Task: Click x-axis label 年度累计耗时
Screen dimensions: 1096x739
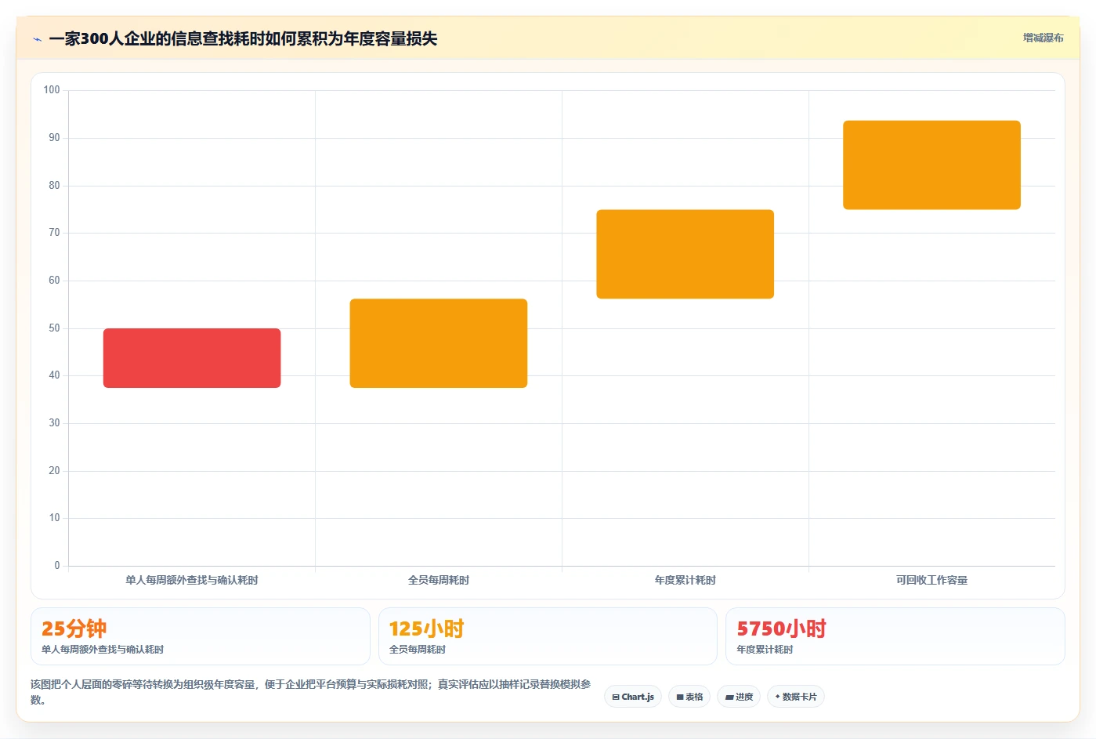Action: coord(685,580)
